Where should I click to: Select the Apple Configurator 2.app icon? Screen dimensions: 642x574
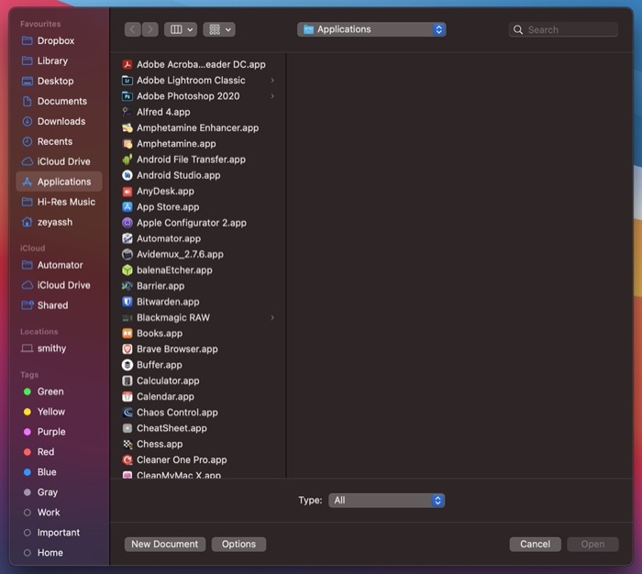point(127,223)
